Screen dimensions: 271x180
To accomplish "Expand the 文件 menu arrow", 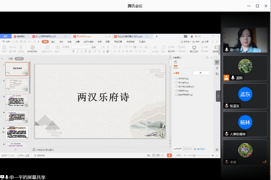I will (x=12, y=42).
